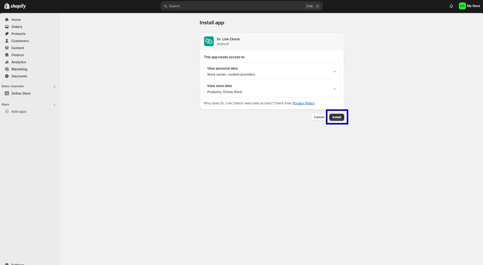Click the Add apps plus icon
The image size is (483, 265).
click(x=7, y=112)
